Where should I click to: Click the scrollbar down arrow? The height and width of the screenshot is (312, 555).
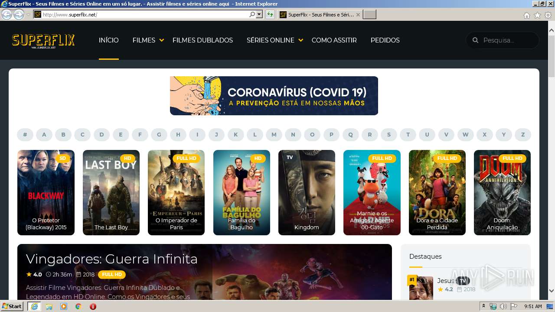(x=551, y=291)
